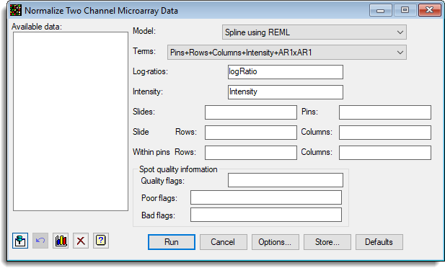445x268 pixels.
Task: Click the Defaults button
Action: tap(379, 242)
